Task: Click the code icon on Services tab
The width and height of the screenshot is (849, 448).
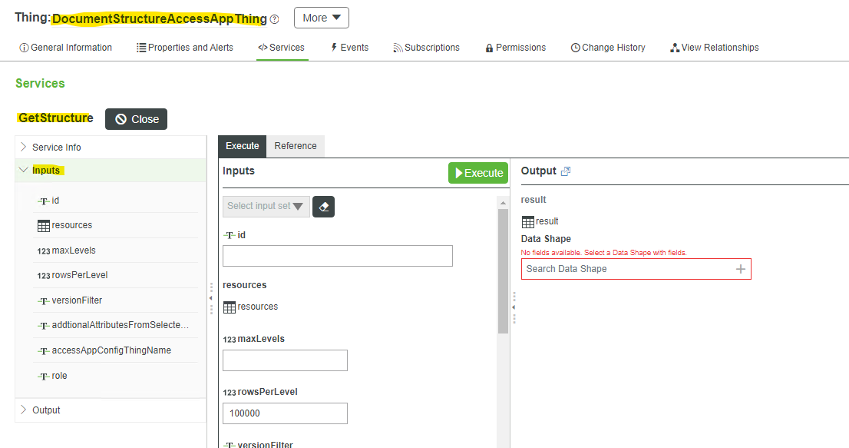Action: [264, 47]
